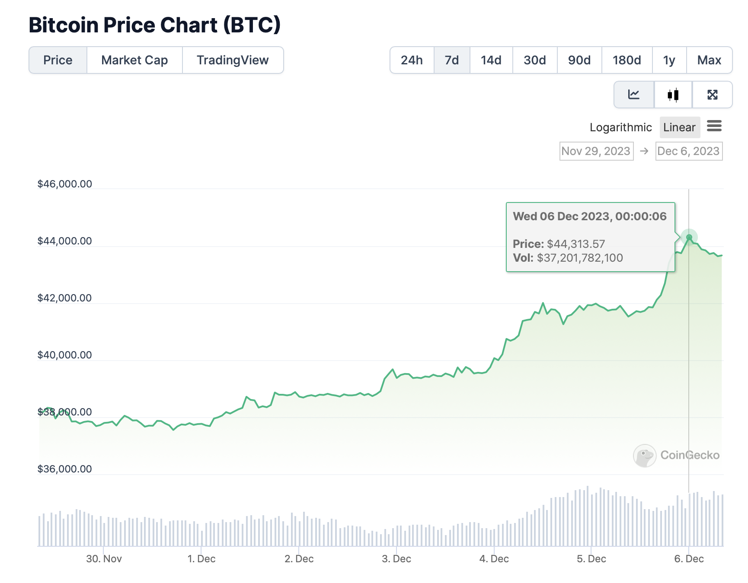Choose the 1y time range
748x583 pixels.
[x=669, y=60]
